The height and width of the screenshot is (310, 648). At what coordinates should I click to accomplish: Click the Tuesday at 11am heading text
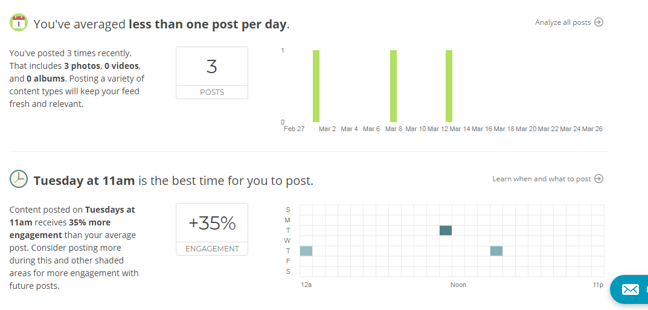pyautogui.click(x=85, y=181)
